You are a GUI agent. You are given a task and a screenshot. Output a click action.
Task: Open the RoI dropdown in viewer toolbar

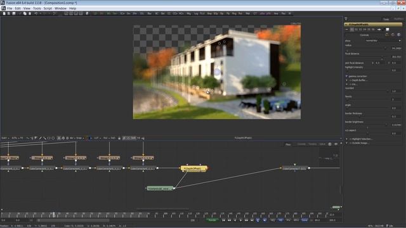point(106,138)
